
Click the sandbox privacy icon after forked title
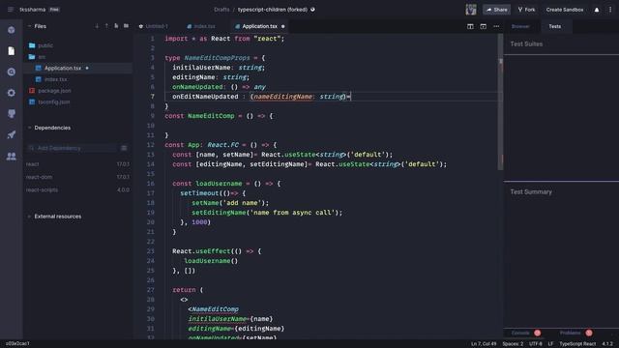click(x=312, y=10)
